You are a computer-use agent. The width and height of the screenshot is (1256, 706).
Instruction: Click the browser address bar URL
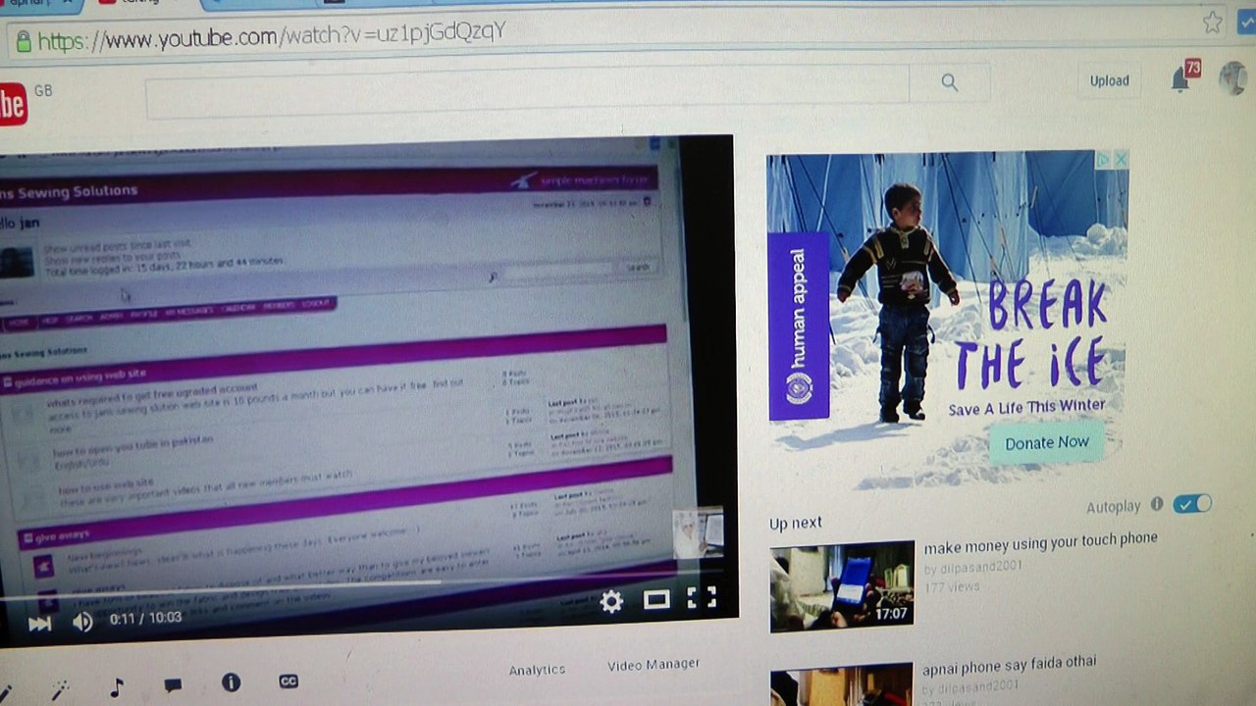pos(272,36)
